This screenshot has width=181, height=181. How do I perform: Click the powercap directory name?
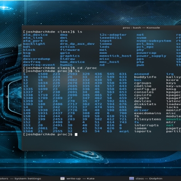(x=147, y=53)
